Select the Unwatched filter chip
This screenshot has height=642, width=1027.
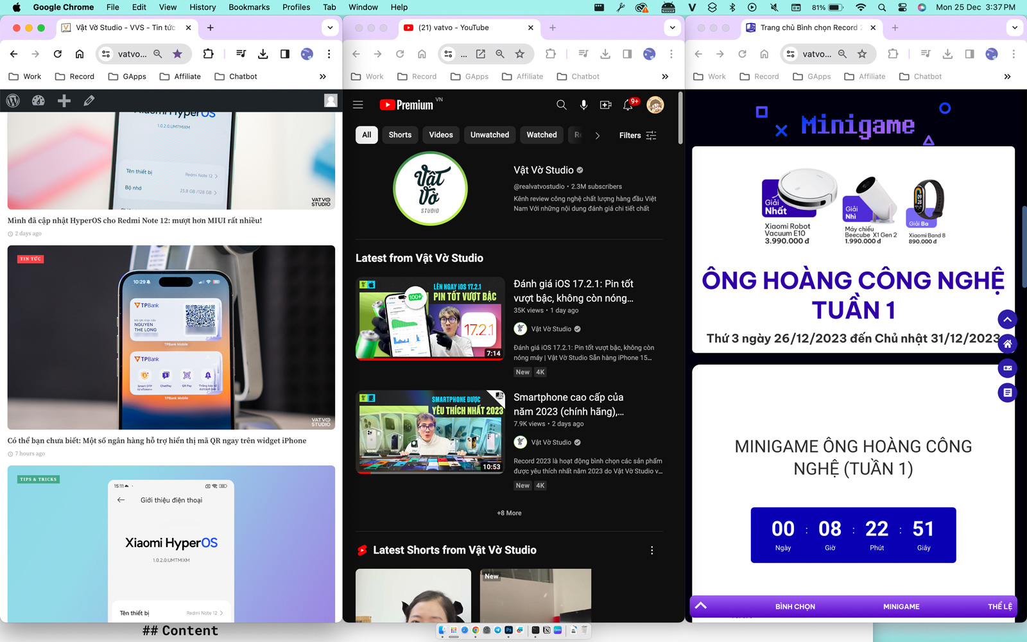click(x=490, y=135)
